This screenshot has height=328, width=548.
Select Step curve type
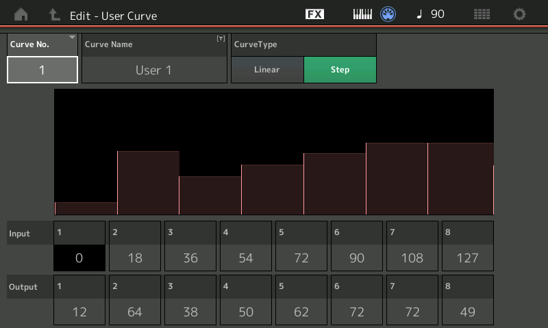click(x=340, y=70)
